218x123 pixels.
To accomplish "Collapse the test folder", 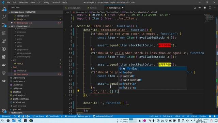I will click(x=11, y=67).
